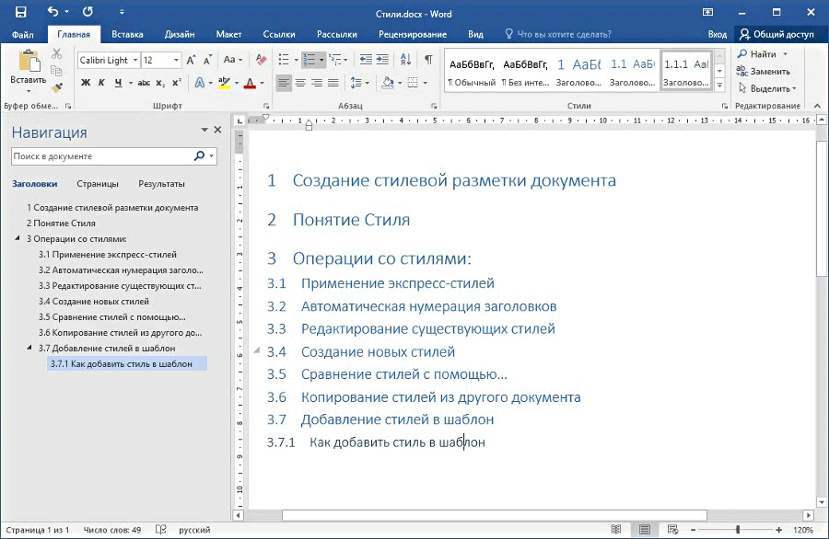The width and height of the screenshot is (829, 539).
Task: Click the Format Painter brush icon
Action: pos(57,86)
